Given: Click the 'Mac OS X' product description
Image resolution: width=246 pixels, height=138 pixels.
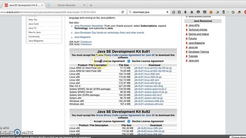Looking at the screenshot, I should coord(75,86).
